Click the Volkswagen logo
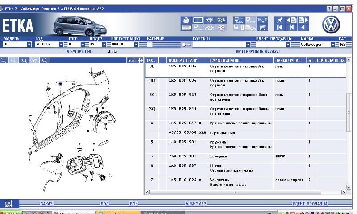This screenshot has width=357, height=214. tap(331, 25)
